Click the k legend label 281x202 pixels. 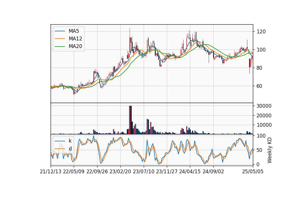(x=70, y=141)
